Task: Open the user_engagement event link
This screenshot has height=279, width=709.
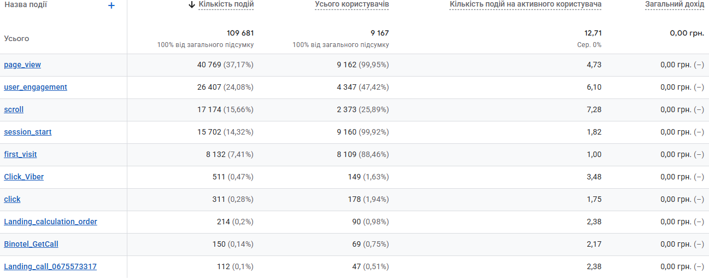Action: (x=36, y=87)
